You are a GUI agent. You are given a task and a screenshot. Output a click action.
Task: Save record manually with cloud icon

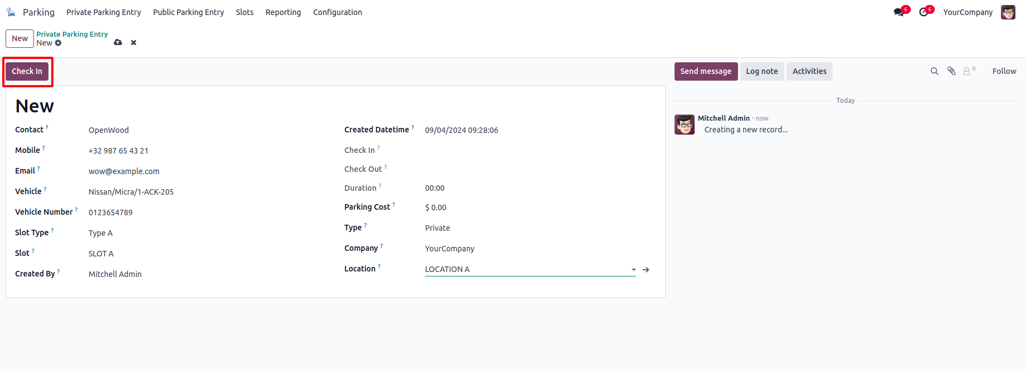[x=118, y=42]
